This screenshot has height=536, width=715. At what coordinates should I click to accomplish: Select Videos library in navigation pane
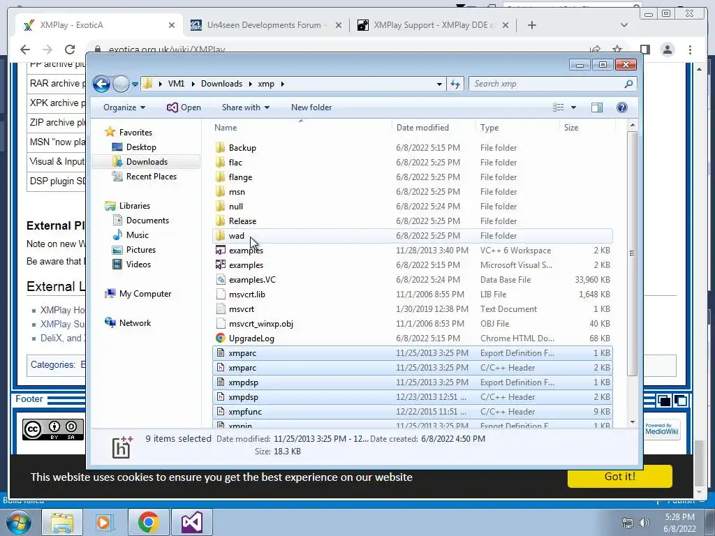pos(138,265)
